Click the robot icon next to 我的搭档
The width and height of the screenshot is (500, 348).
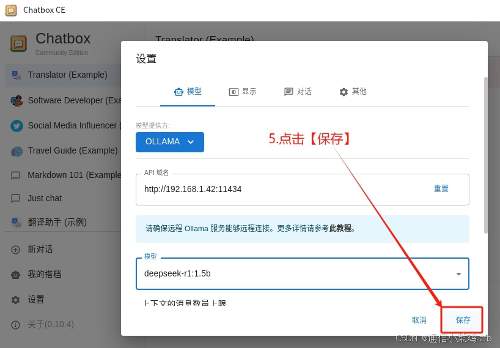click(16, 275)
